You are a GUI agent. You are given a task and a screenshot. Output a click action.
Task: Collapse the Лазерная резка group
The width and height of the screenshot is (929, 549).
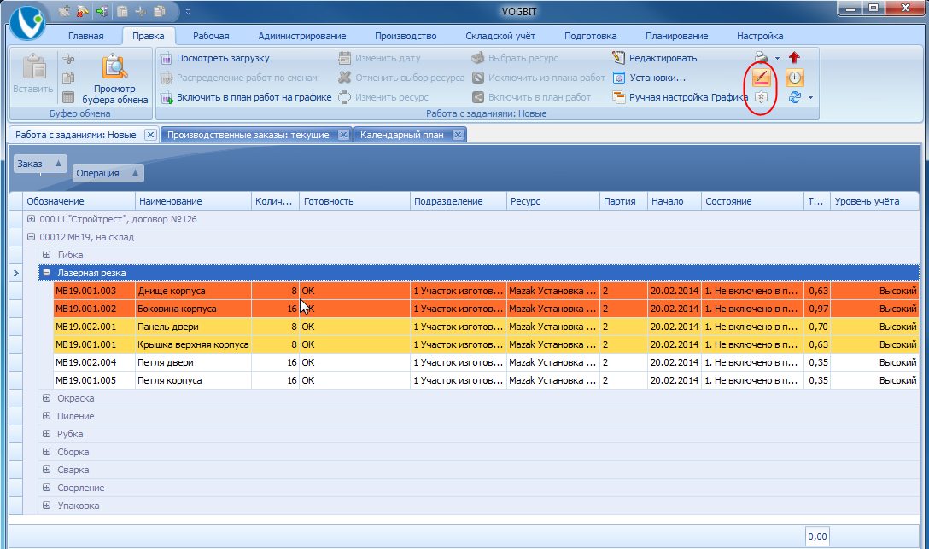click(x=46, y=273)
